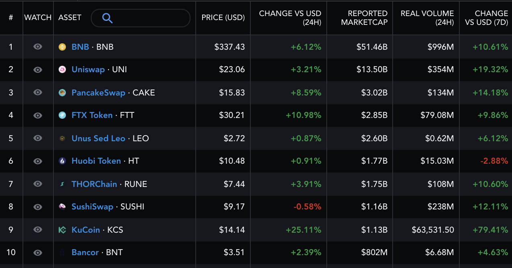Click the Huobi Token flame icon
Viewport: 512px width, 268px height.
click(62, 161)
